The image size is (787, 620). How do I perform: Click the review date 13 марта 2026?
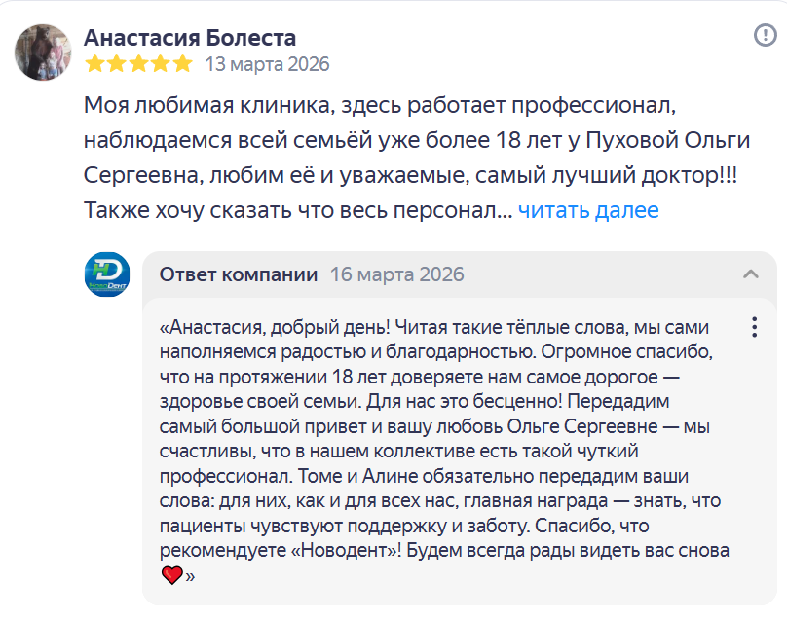267,64
